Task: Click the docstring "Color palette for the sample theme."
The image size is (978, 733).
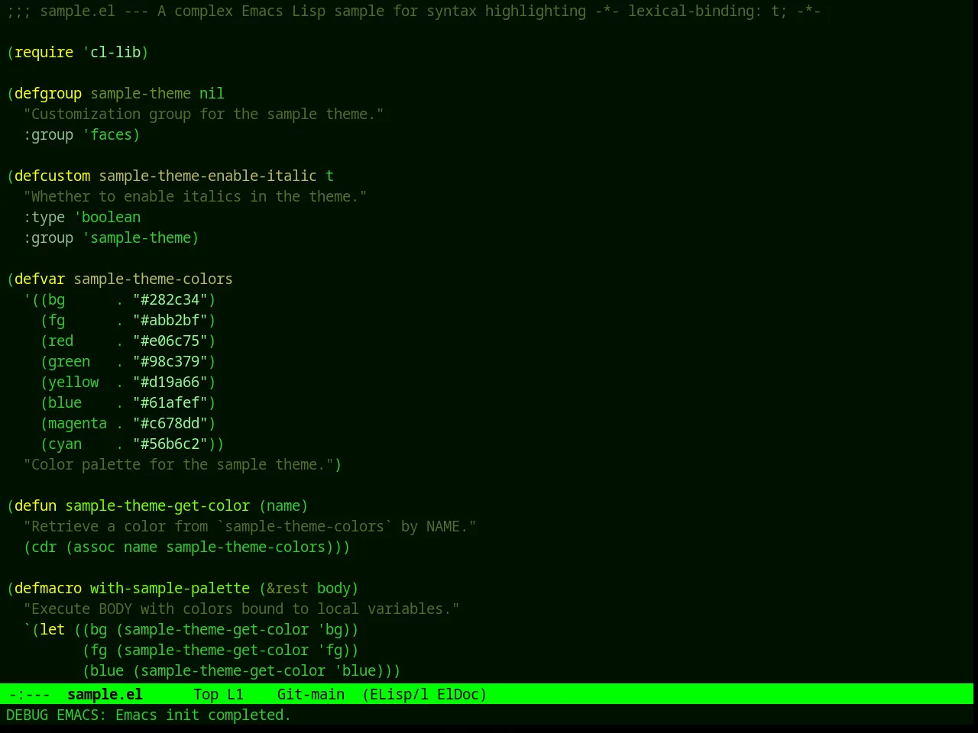Action: click(x=178, y=464)
